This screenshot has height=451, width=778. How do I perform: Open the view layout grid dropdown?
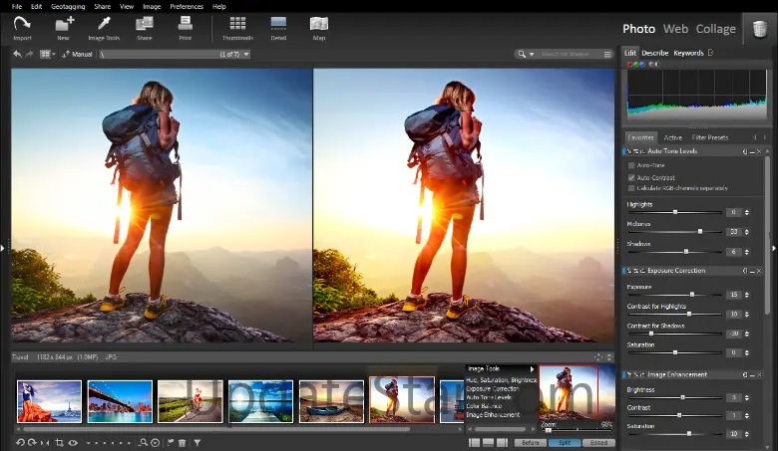[x=48, y=54]
